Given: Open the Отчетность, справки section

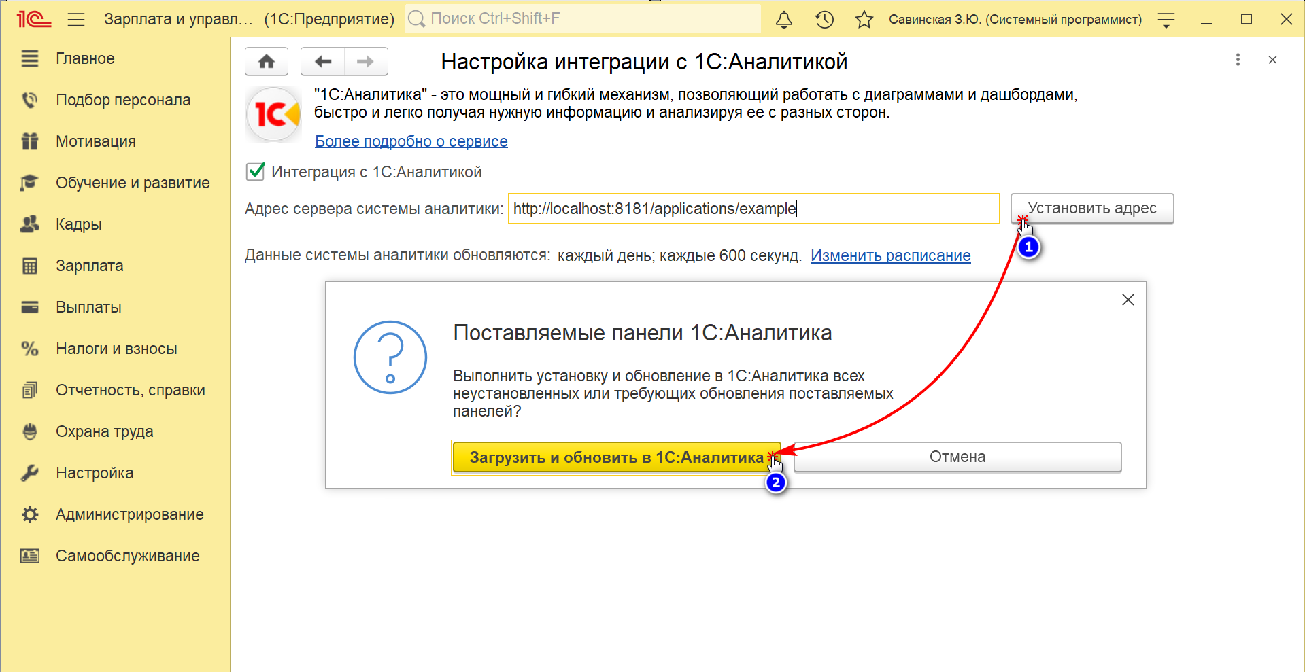Looking at the screenshot, I should pos(131,390).
